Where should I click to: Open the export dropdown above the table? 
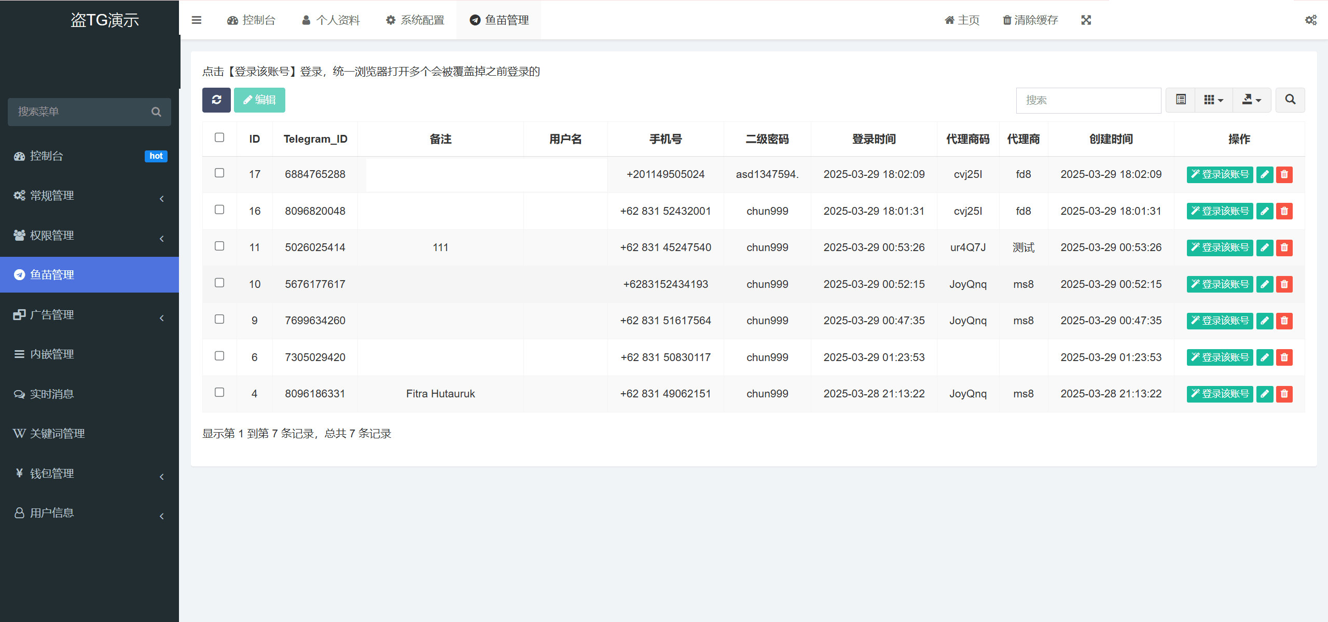tap(1252, 100)
